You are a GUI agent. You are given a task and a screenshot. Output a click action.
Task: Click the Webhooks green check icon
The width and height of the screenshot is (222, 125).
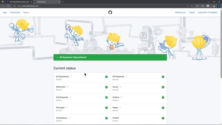coord(106,87)
